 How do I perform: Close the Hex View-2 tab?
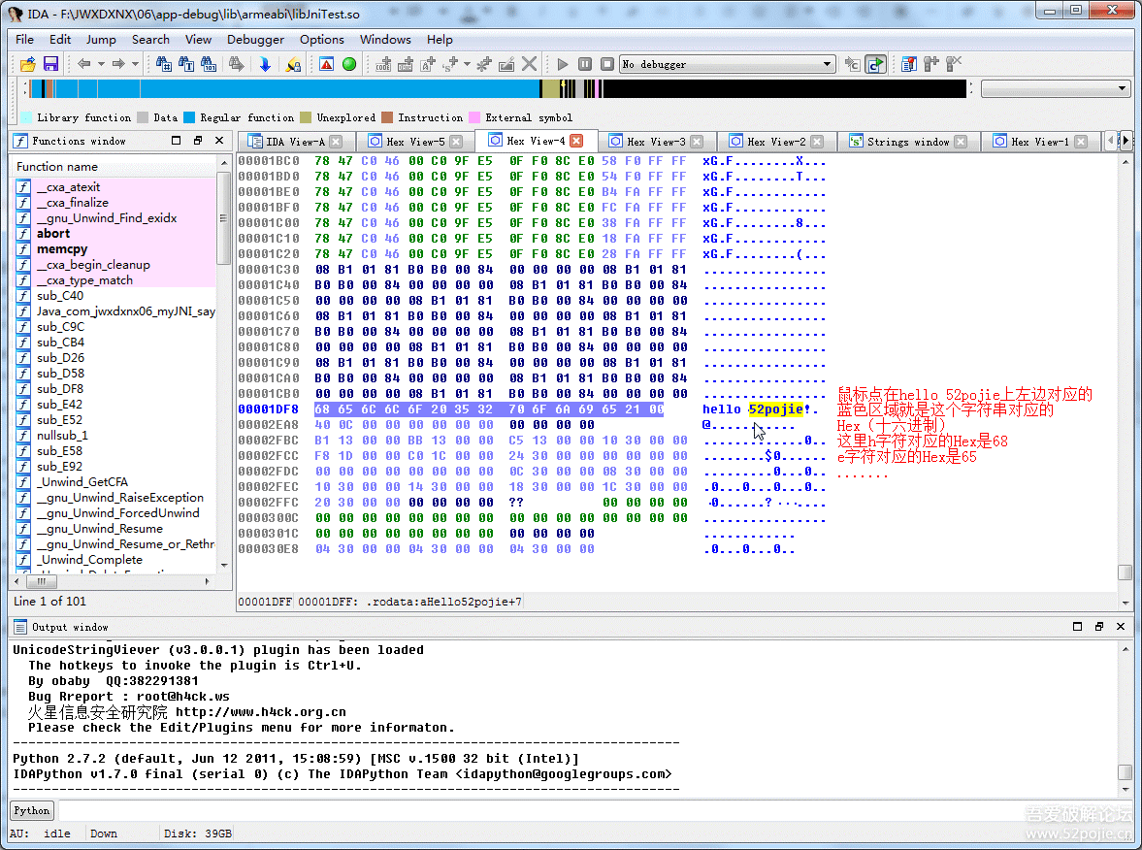click(817, 142)
